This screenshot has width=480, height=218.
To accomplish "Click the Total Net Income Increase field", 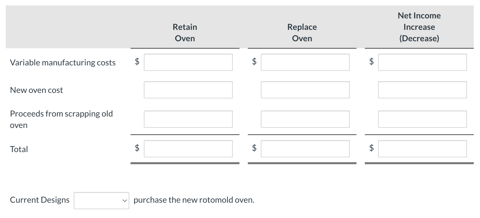I will coord(422,149).
